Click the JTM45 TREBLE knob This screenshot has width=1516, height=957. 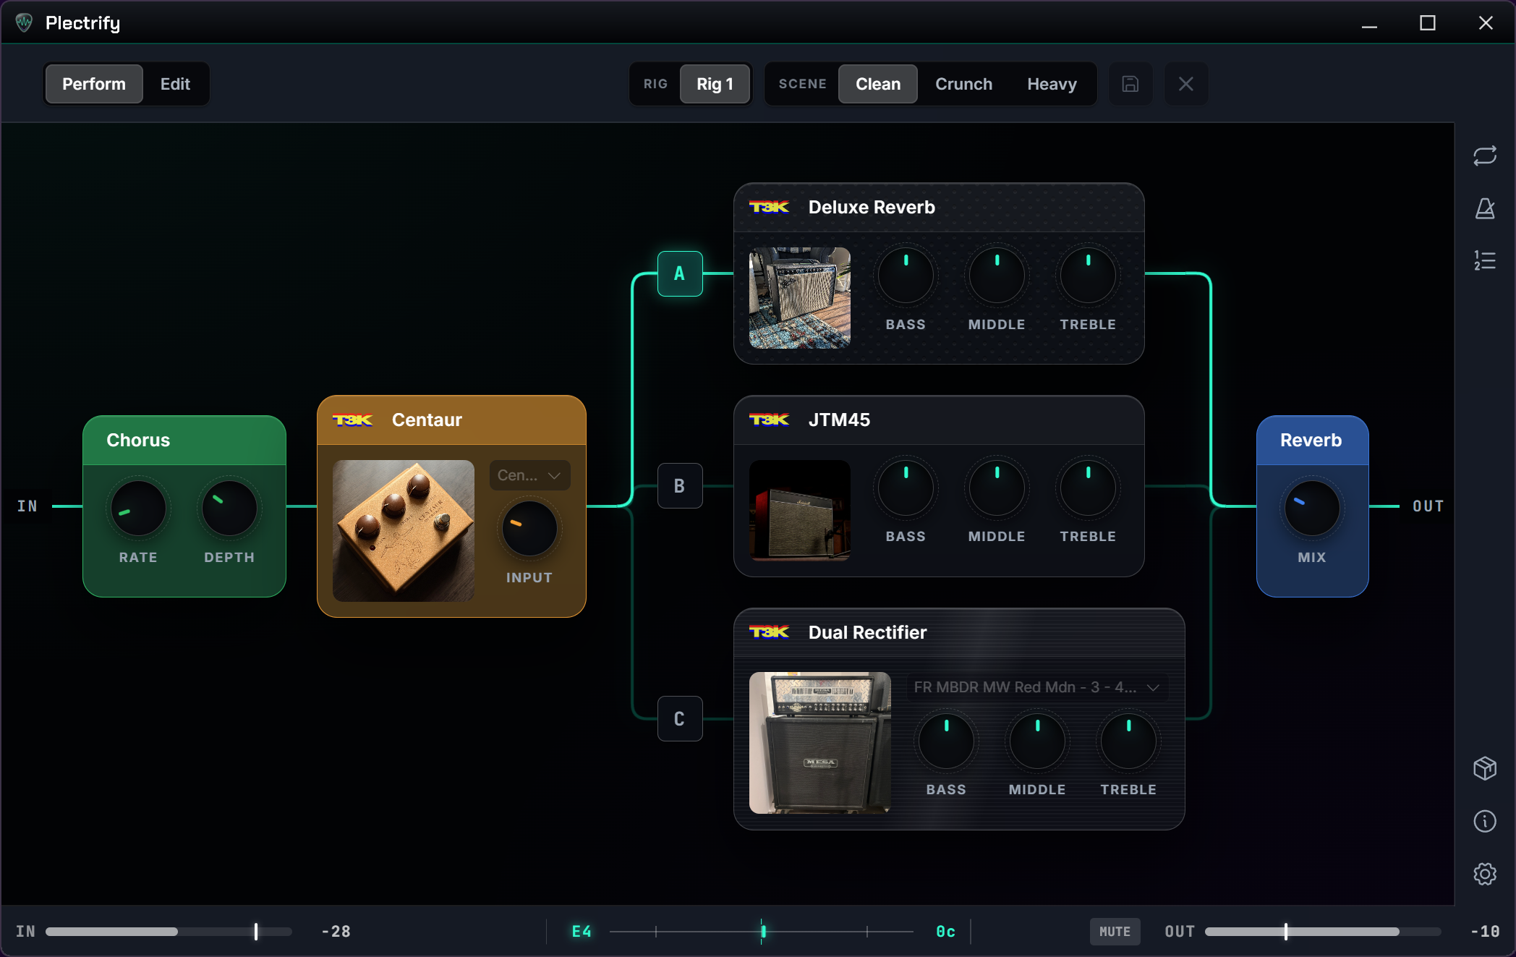1088,488
